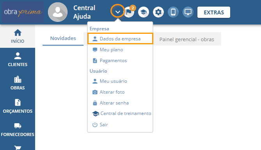Viewport: 261px width, 150px height.
Task: Click the mobile phone icon in header
Action: [x=173, y=12]
